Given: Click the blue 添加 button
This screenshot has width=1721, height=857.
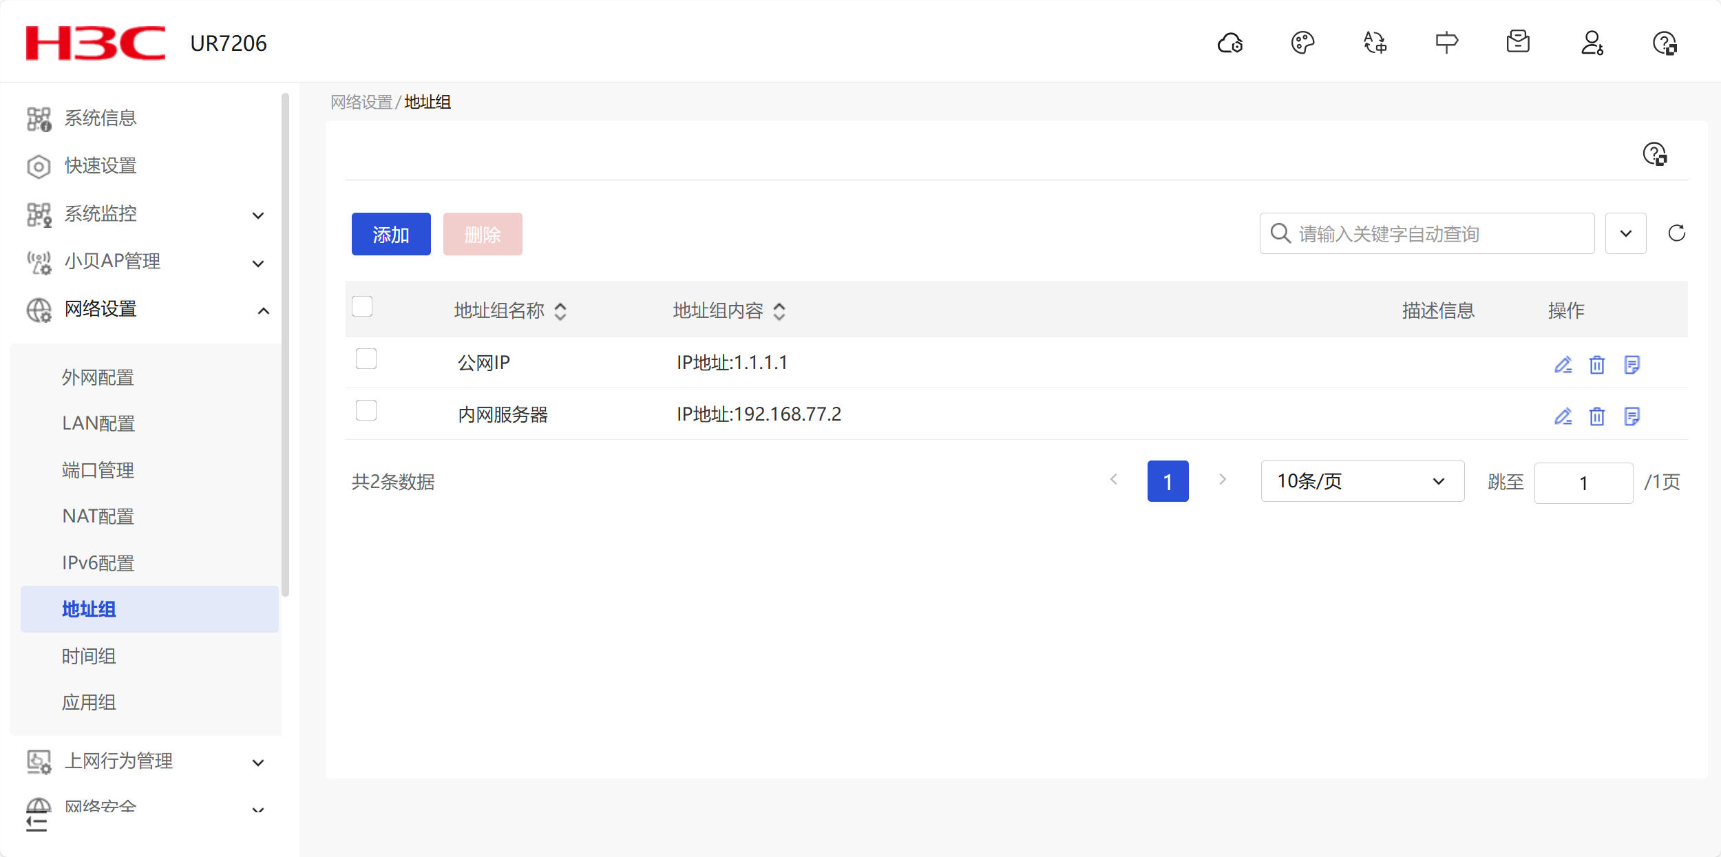Looking at the screenshot, I should [390, 234].
